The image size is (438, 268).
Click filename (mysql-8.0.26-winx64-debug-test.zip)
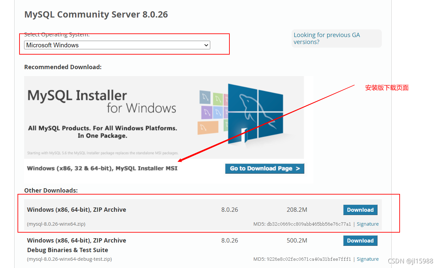(69, 259)
